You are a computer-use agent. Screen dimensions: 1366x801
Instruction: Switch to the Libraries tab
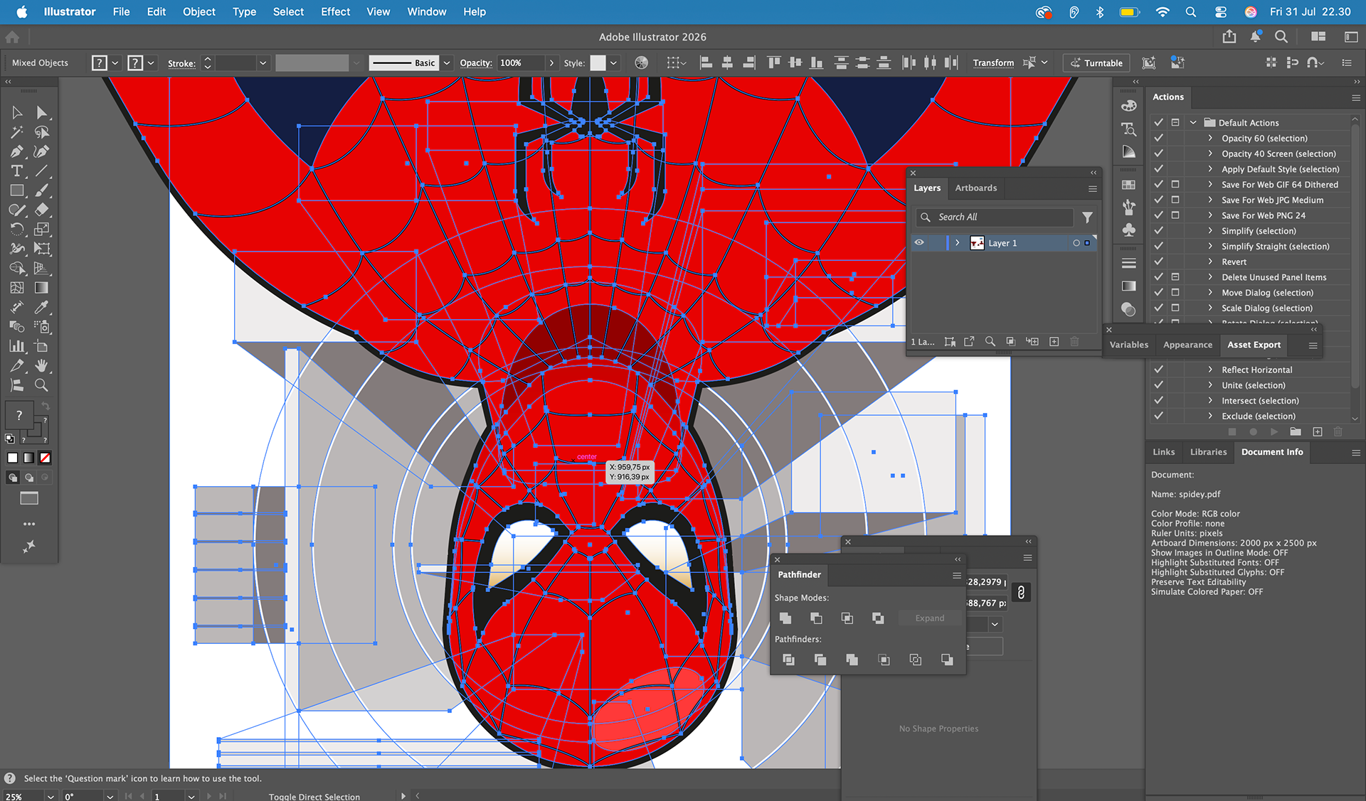click(1208, 452)
